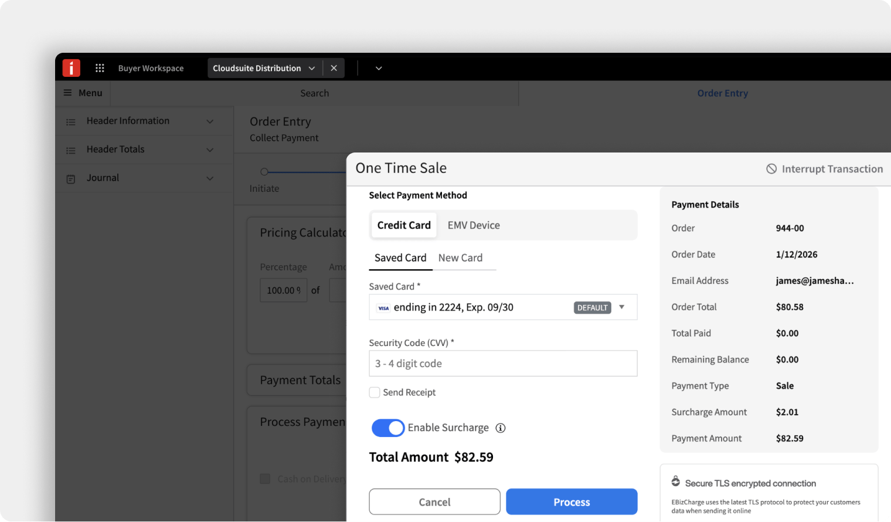Check the Send Receipt checkbox
This screenshot has height=522, width=891.
pyautogui.click(x=375, y=392)
